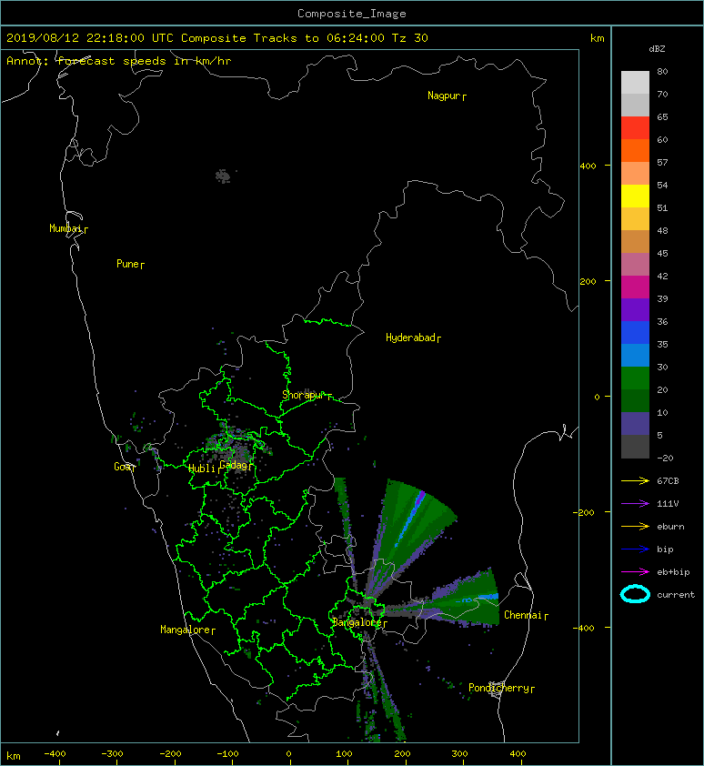Click the Composite_Image title text
The width and height of the screenshot is (704, 766).
[x=352, y=13]
